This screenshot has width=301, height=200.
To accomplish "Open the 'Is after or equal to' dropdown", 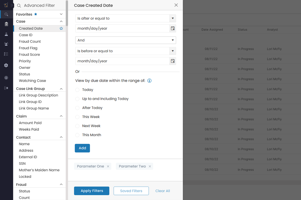I will click(125, 18).
